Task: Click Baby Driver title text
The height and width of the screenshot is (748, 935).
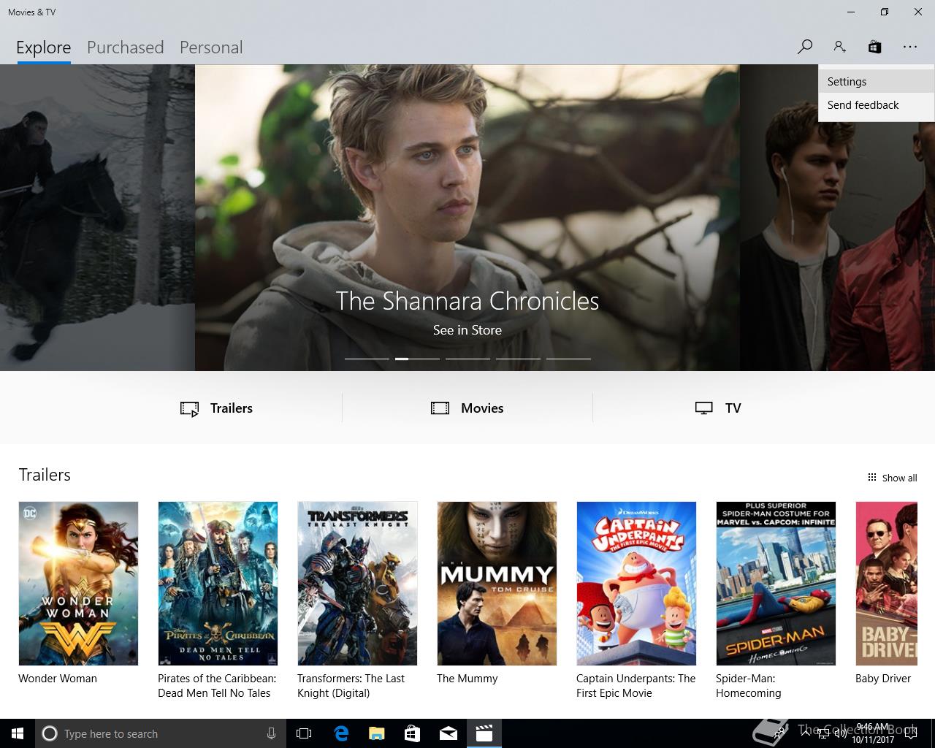Action: pos(883,679)
